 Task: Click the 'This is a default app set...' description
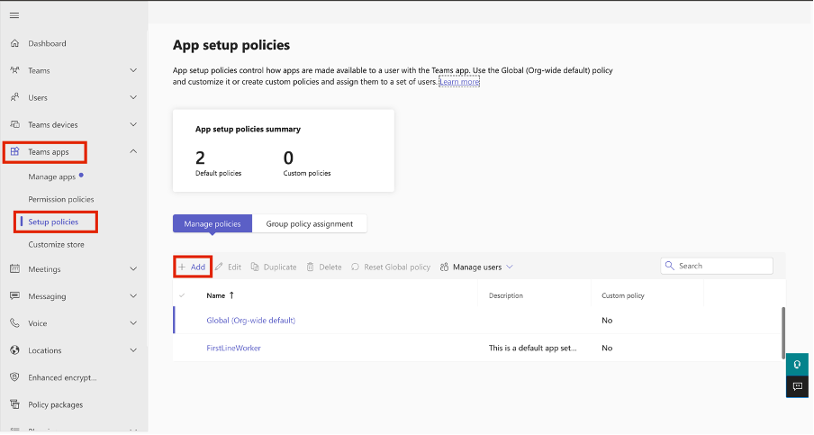pyautogui.click(x=533, y=348)
